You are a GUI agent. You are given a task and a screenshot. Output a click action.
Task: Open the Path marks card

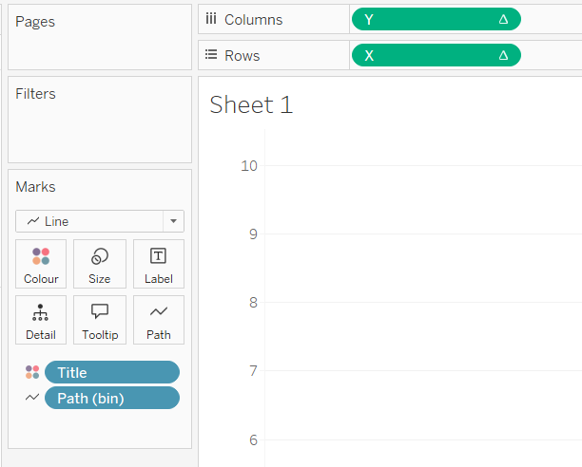(x=159, y=320)
